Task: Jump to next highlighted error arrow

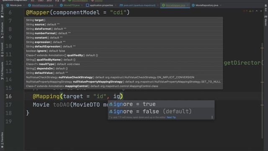Action: pyautogui.click(x=261, y=11)
